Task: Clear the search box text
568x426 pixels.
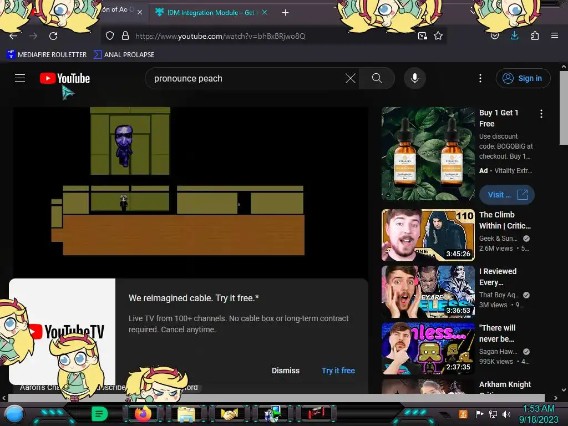Action: (x=351, y=78)
